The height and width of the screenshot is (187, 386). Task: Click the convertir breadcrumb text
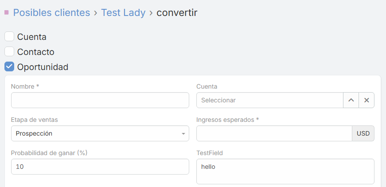(x=177, y=12)
